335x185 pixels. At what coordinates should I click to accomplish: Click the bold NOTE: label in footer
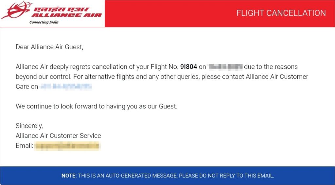[x=69, y=176]
